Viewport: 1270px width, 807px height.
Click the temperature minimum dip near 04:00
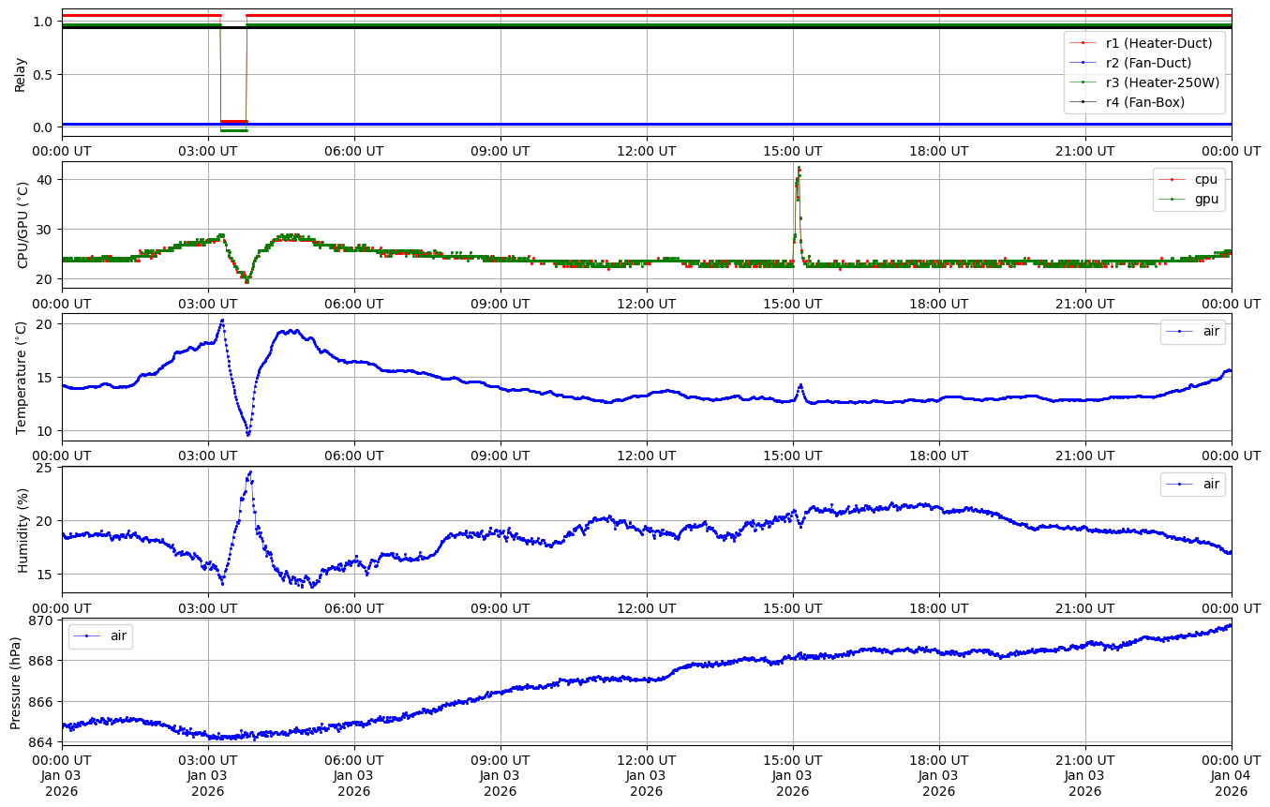tap(248, 434)
